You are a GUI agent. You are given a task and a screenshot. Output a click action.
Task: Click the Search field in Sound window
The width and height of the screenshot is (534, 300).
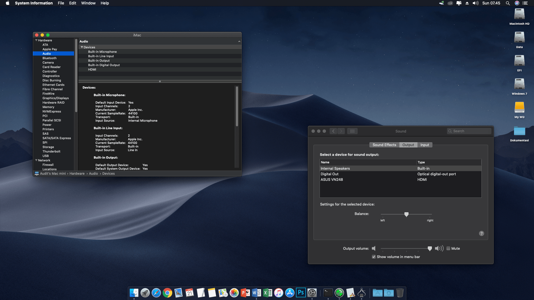point(469,131)
